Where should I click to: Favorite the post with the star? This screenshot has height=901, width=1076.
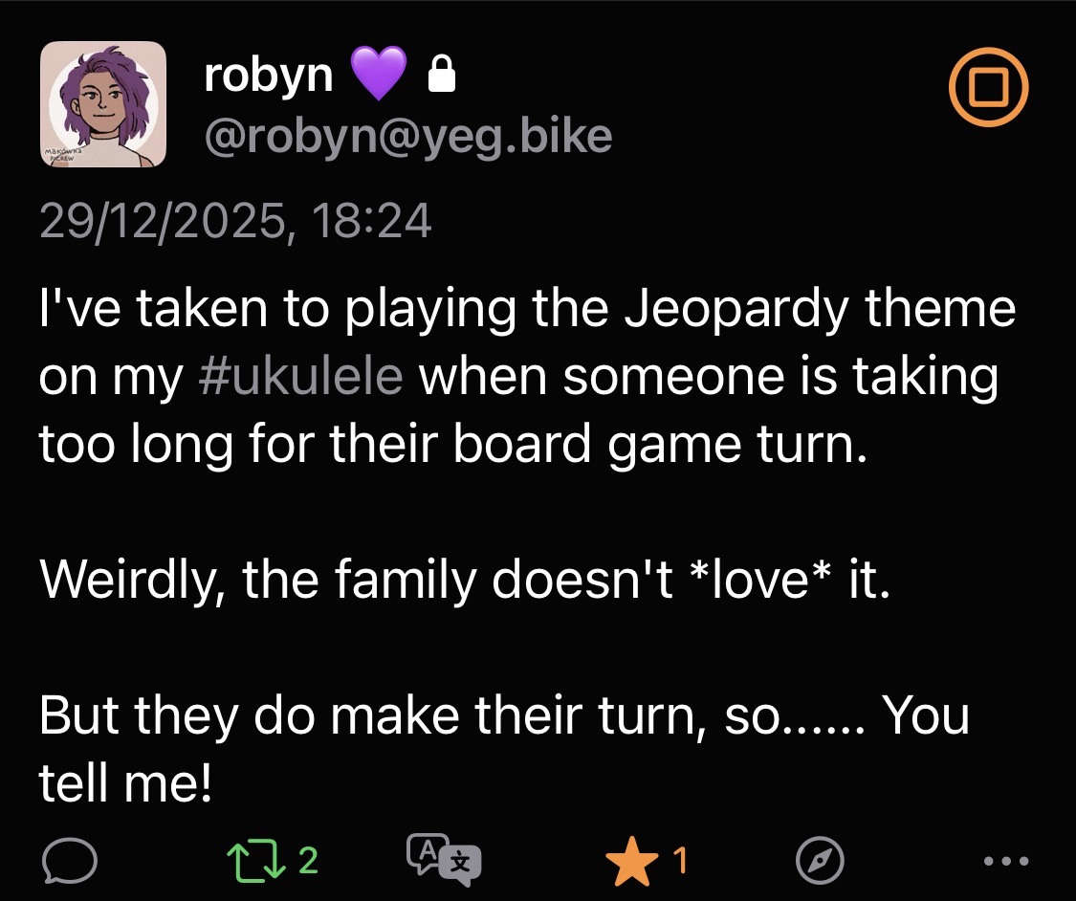coord(631,863)
